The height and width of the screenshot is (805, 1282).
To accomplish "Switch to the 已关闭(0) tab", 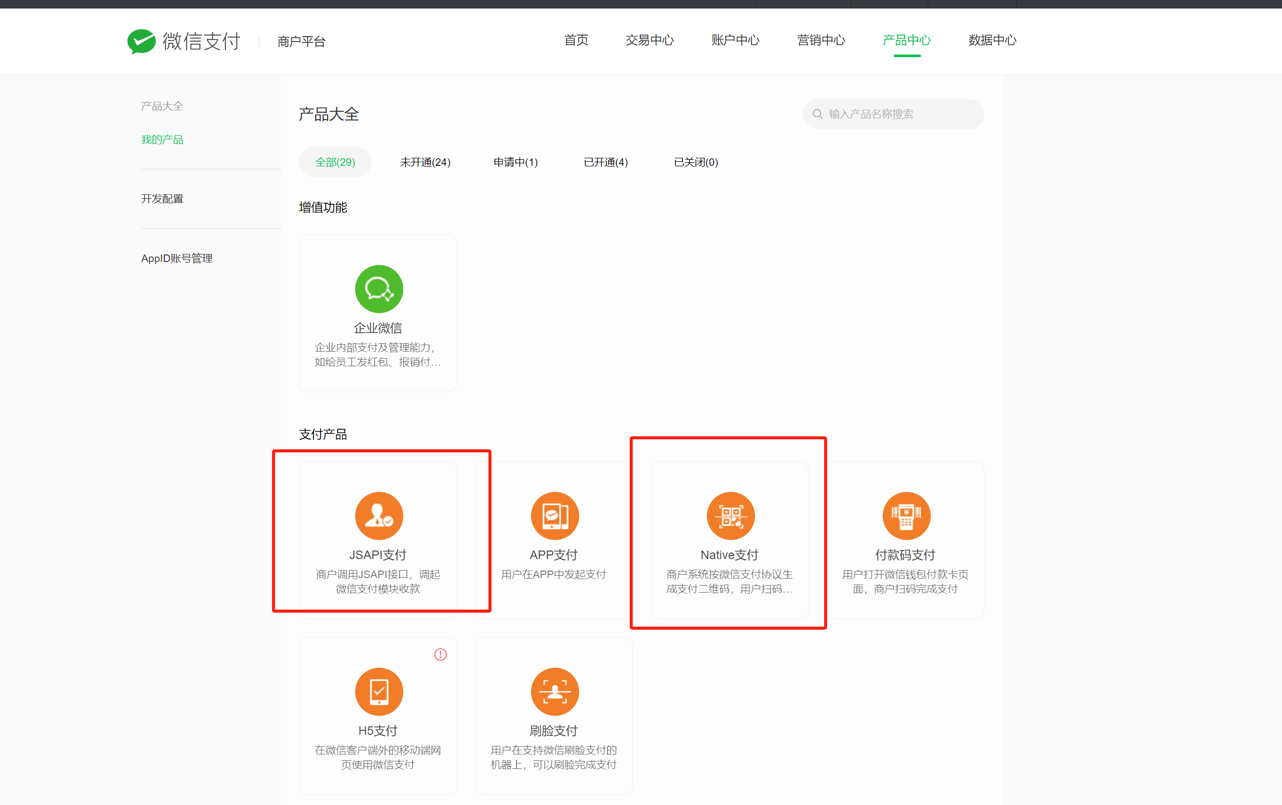I will 696,162.
